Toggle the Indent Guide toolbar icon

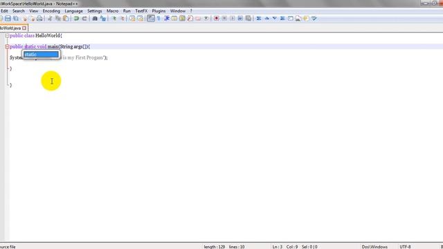point(167,19)
